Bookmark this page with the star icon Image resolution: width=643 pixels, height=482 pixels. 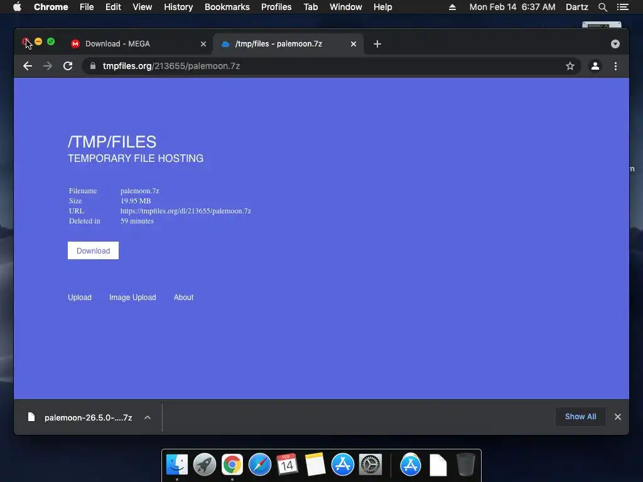pyautogui.click(x=570, y=66)
